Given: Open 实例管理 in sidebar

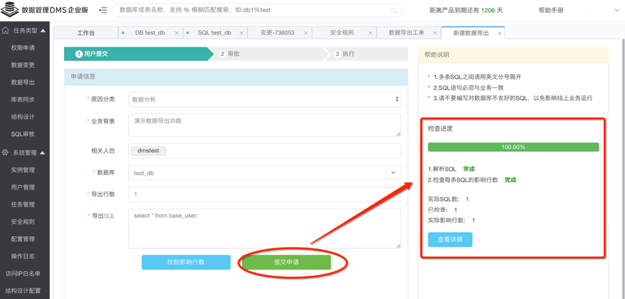Looking at the screenshot, I should (22, 170).
